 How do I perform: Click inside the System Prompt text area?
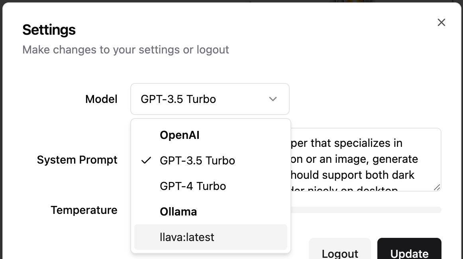pos(359,160)
